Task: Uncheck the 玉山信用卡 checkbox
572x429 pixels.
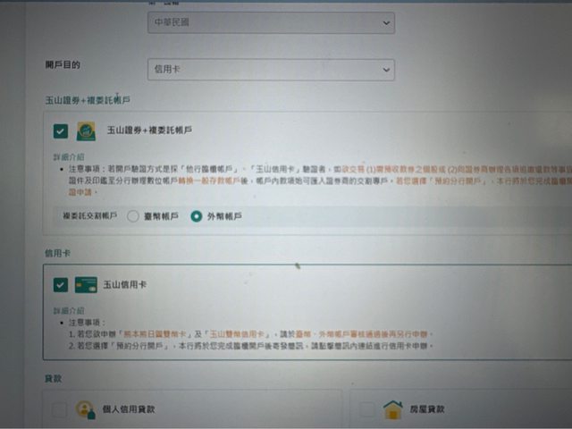Action: pos(60,285)
